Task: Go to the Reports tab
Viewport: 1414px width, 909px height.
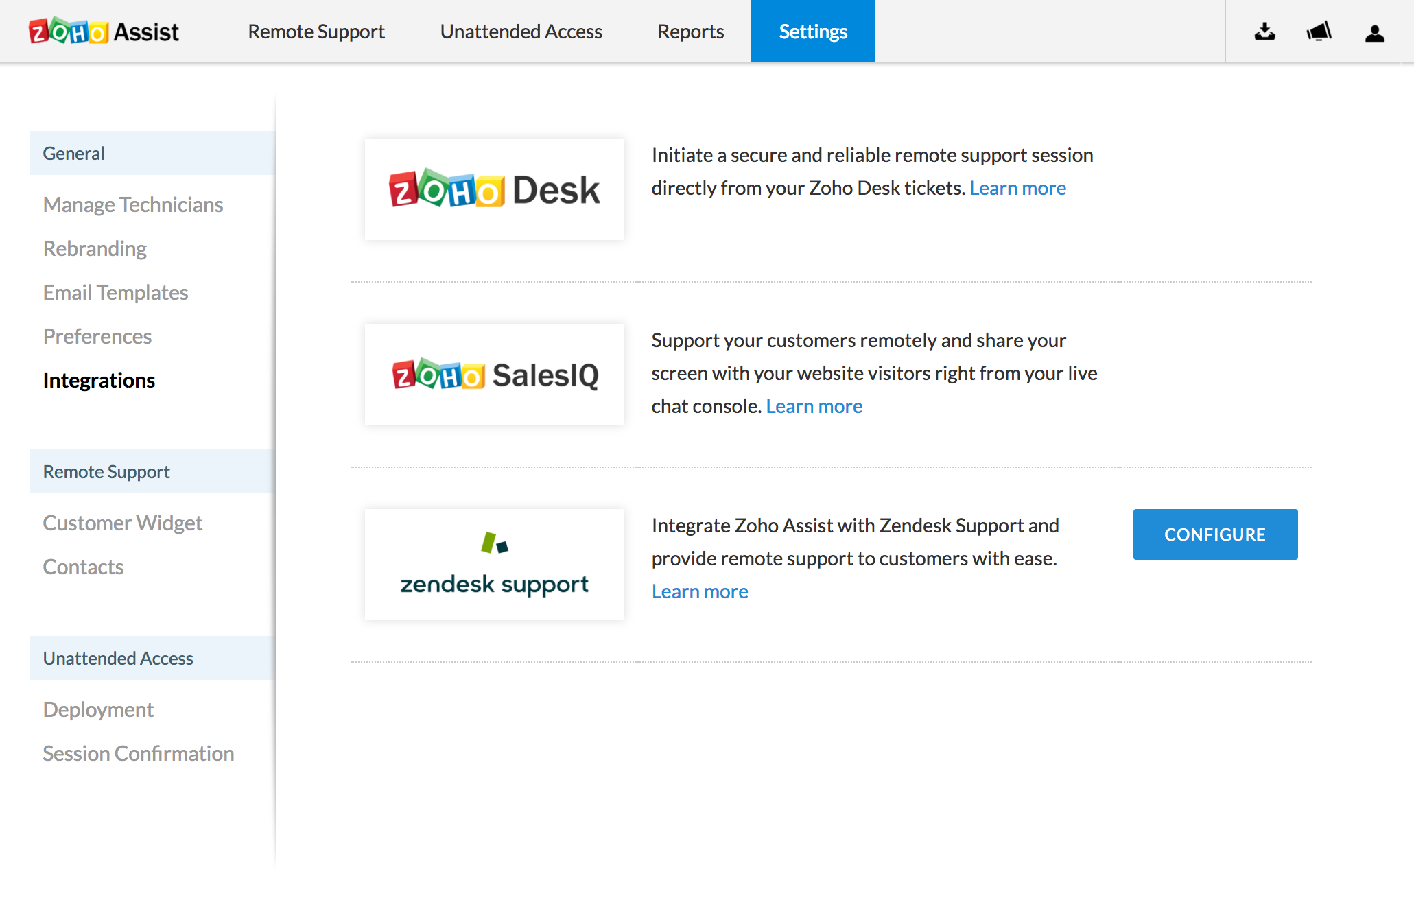Action: (690, 32)
